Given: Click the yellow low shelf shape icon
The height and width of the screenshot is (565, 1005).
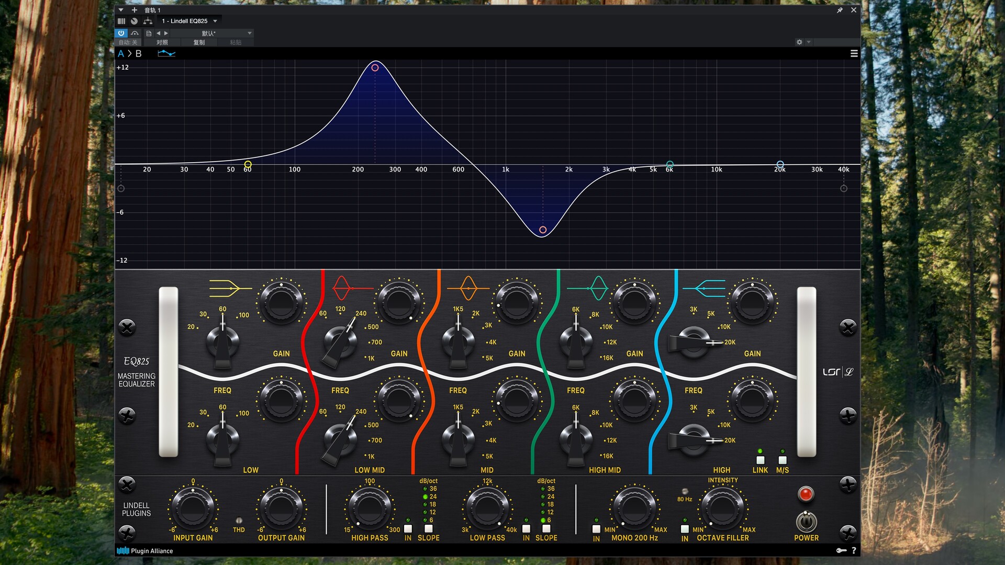Looking at the screenshot, I should pyautogui.click(x=230, y=288).
